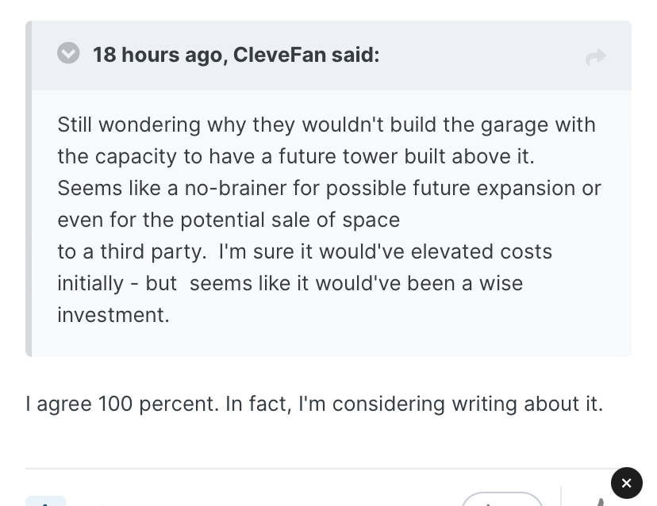Dismiss overlay with black X button
The image size is (657, 506).
coord(626,483)
